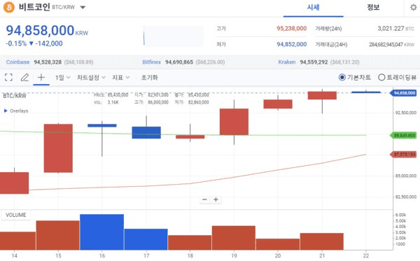Image resolution: width=420 pixels, height=261 pixels.
Task: Click Bitfinex price 94,690,865
Action: tap(179, 62)
